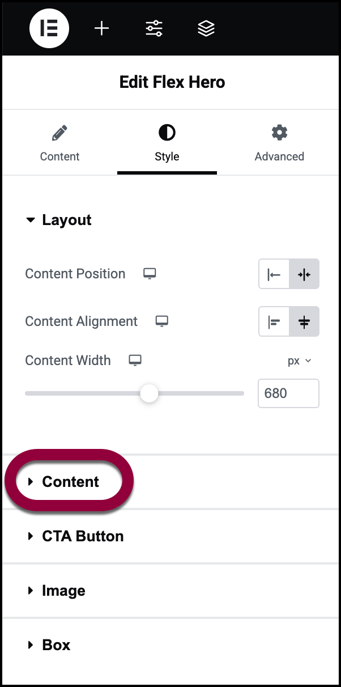The height and width of the screenshot is (687, 341).
Task: Click the Content Width slider handle
Action: (x=149, y=393)
